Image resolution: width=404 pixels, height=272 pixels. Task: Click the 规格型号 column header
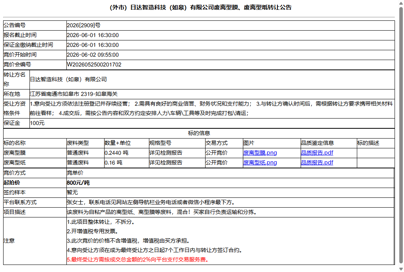(x=160, y=143)
